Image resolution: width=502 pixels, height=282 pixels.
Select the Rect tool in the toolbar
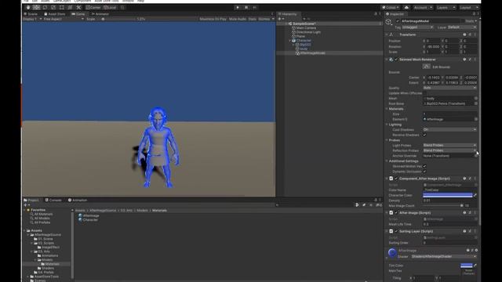pyautogui.click(x=61, y=7)
